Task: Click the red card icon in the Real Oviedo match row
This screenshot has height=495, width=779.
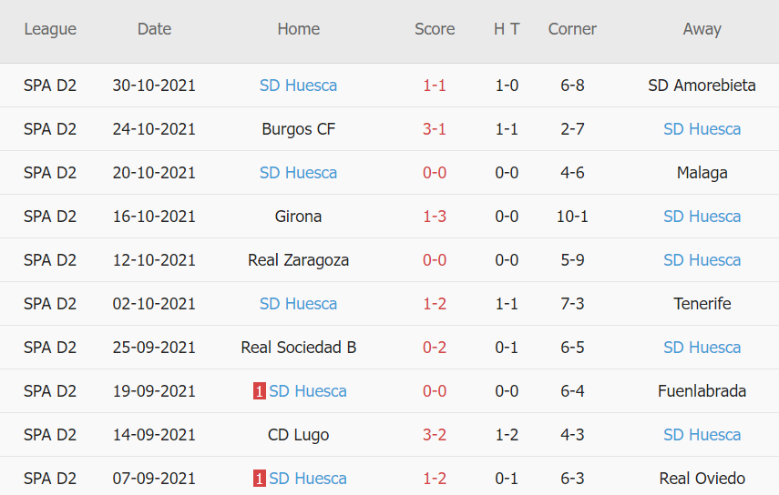Action: coord(260,479)
